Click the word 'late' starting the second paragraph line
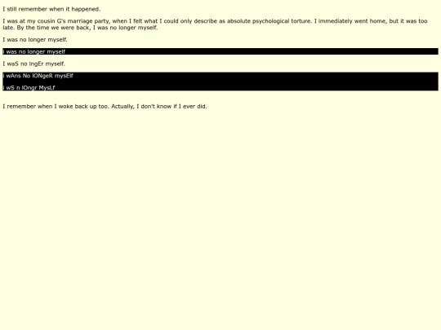This screenshot has width=441, height=330. (8, 28)
